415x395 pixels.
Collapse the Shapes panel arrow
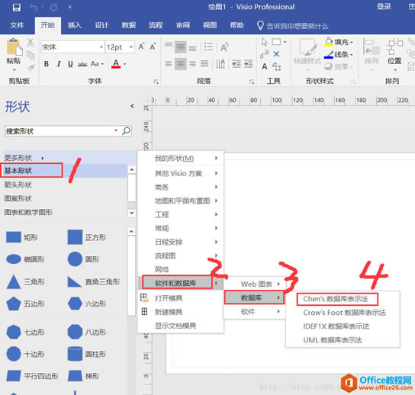132,106
